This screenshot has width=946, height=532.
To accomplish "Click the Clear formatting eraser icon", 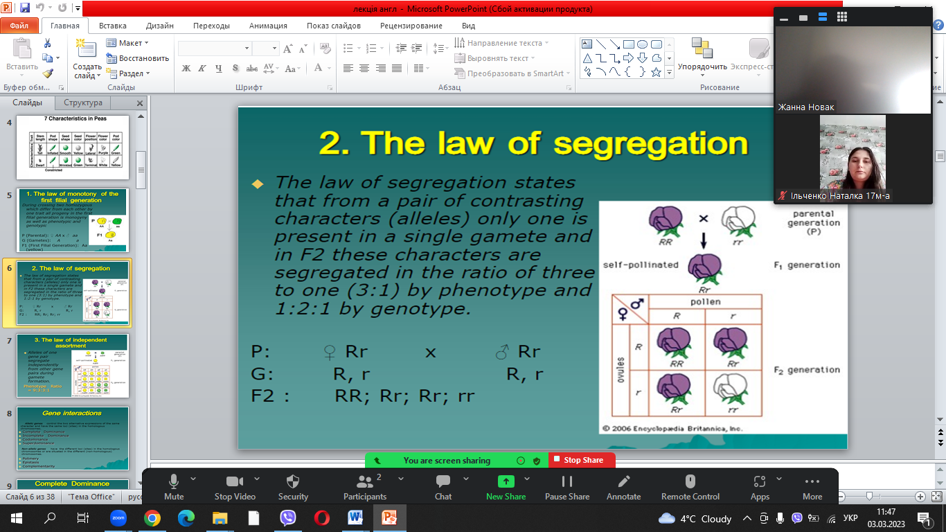I will point(325,48).
